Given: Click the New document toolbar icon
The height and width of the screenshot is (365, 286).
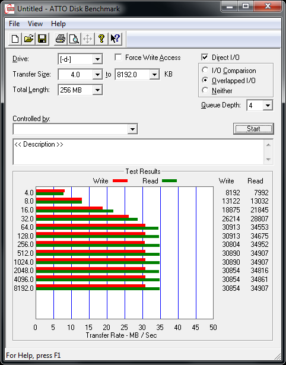Looking at the screenshot, I should (x=15, y=39).
